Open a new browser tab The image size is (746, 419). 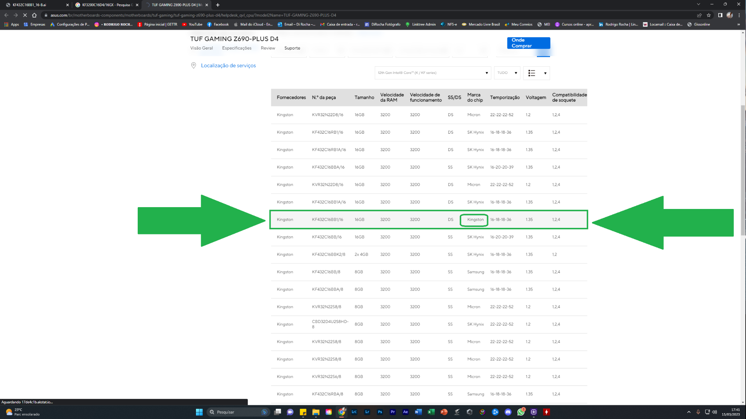pyautogui.click(x=218, y=5)
